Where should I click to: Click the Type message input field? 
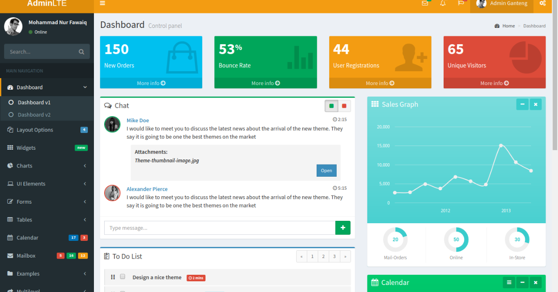tap(219, 228)
